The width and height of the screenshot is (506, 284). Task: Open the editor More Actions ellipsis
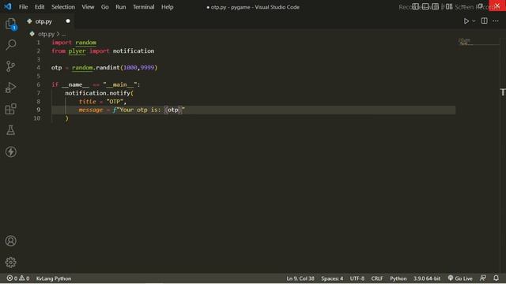(x=496, y=21)
